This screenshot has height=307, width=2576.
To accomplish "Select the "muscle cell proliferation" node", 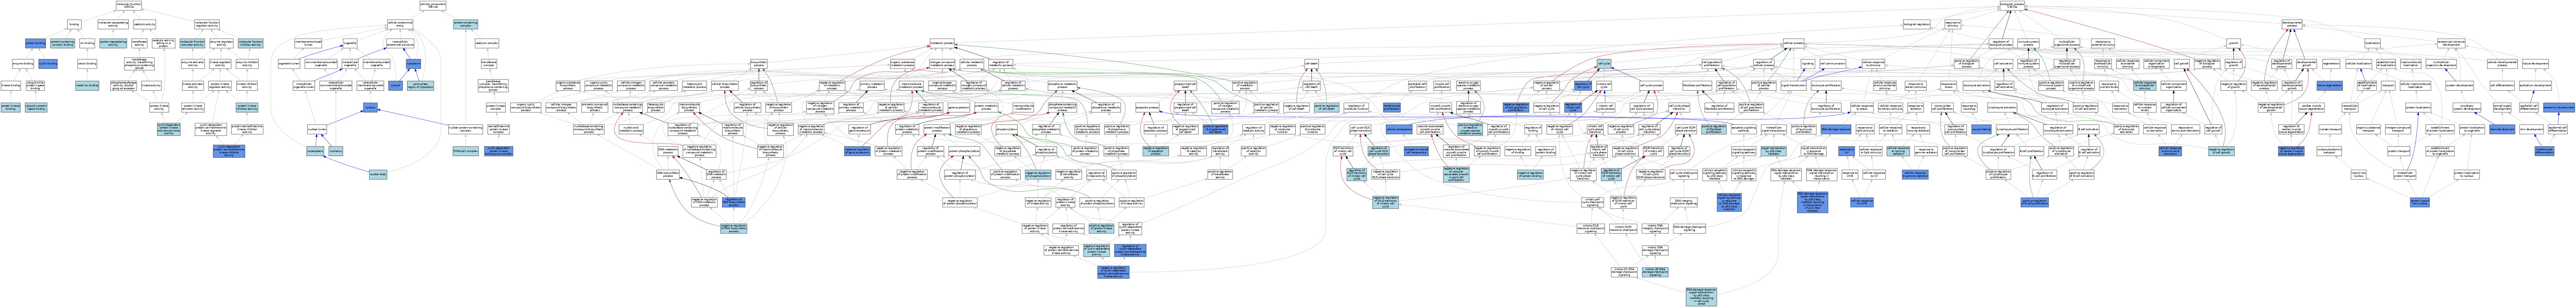I will (1442, 86).
